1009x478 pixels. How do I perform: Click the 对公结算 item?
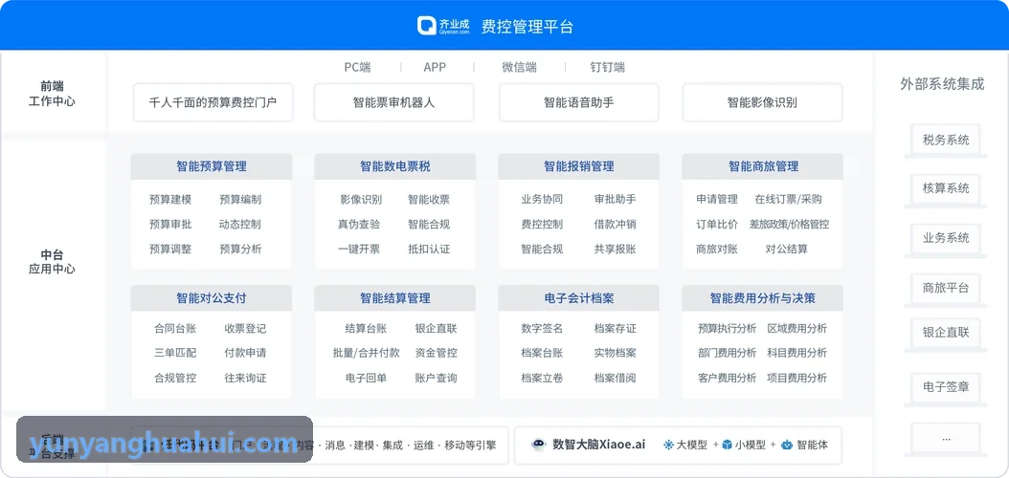[786, 249]
